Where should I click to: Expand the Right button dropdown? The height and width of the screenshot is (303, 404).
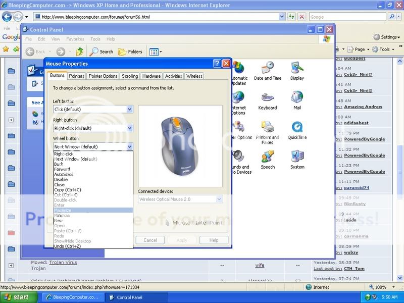pos(129,128)
